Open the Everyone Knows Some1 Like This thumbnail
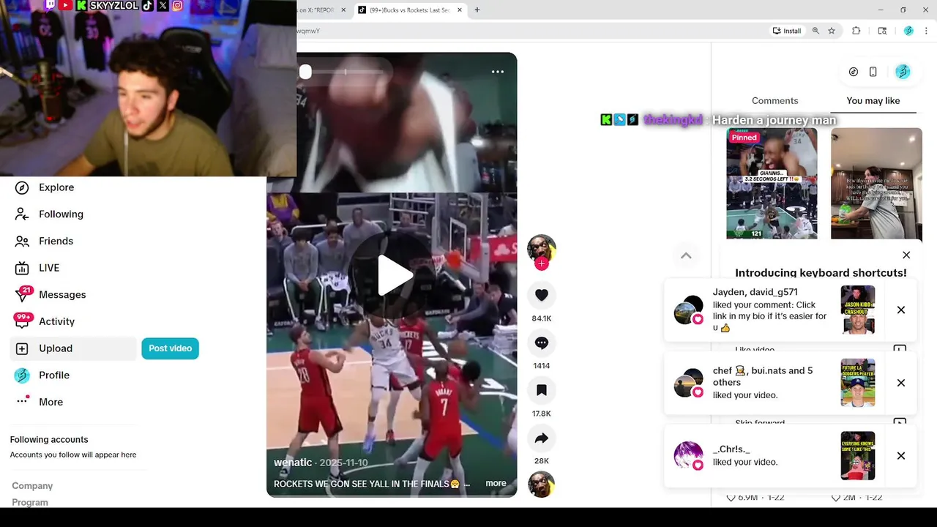Viewport: 937px width, 527px height. tap(858, 455)
